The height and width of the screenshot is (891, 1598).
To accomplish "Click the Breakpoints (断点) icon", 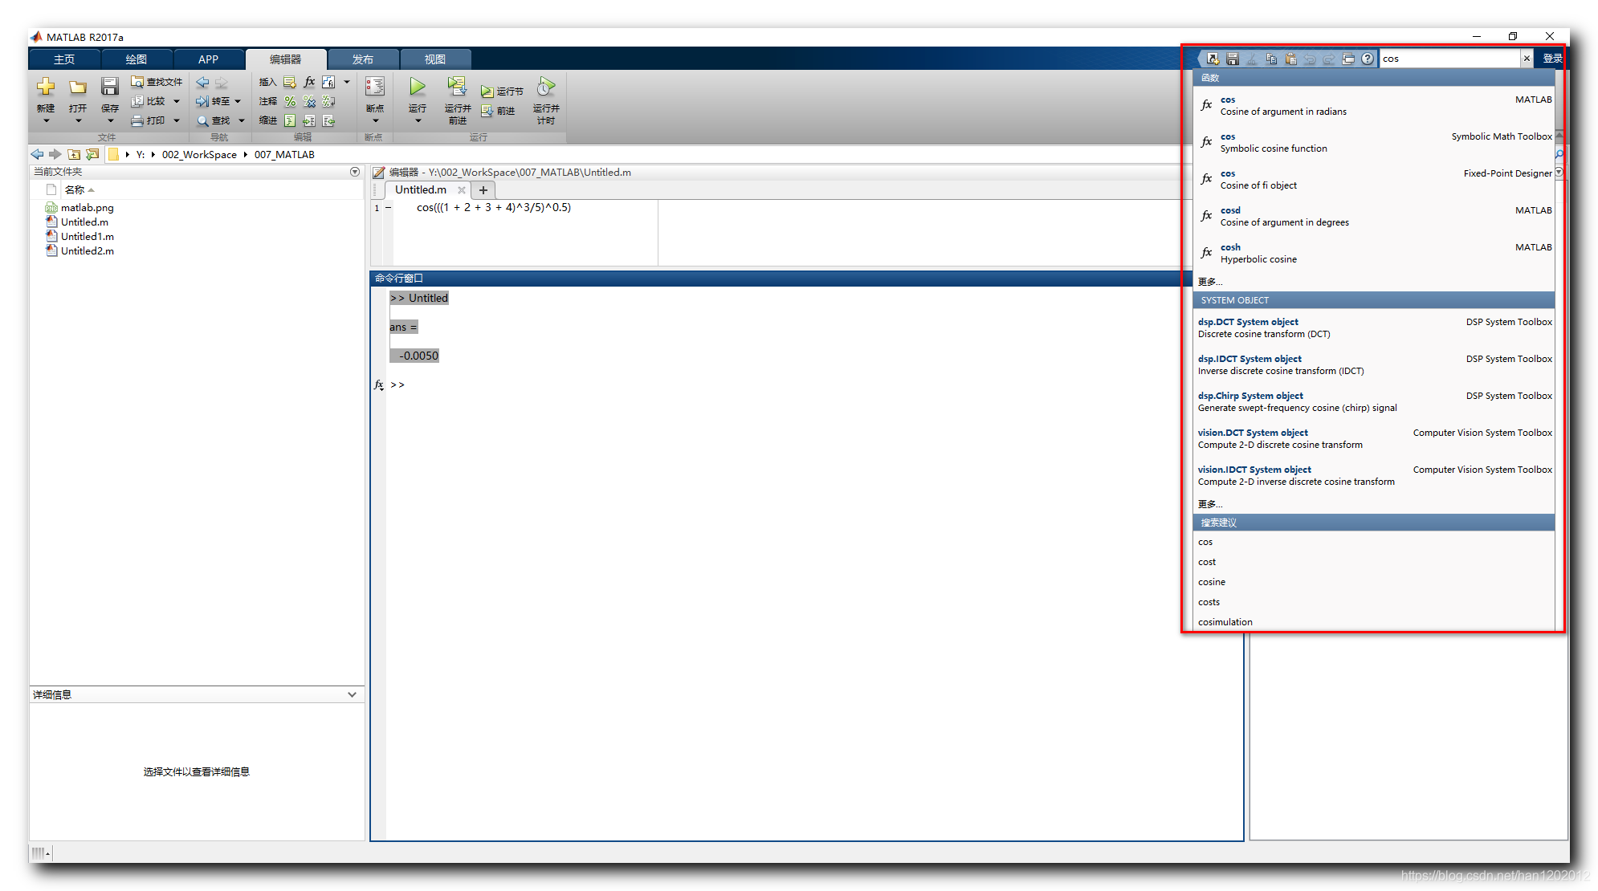I will [374, 87].
